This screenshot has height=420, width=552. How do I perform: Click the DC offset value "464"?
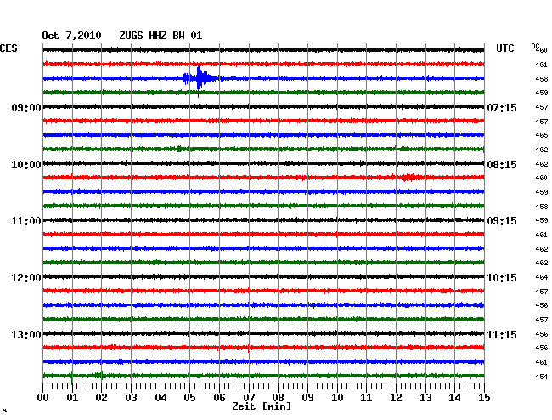pos(542,277)
